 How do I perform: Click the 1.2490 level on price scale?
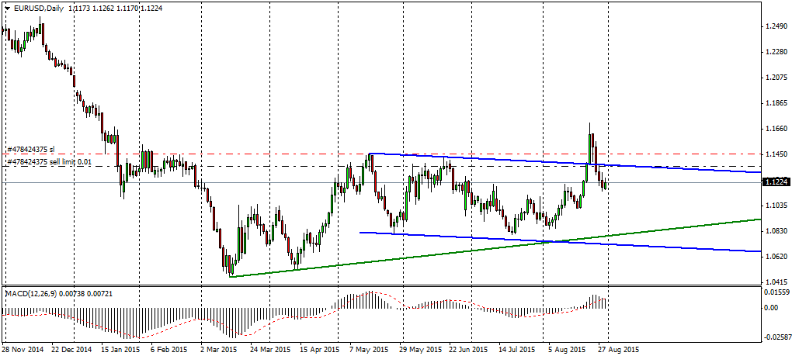click(x=775, y=26)
